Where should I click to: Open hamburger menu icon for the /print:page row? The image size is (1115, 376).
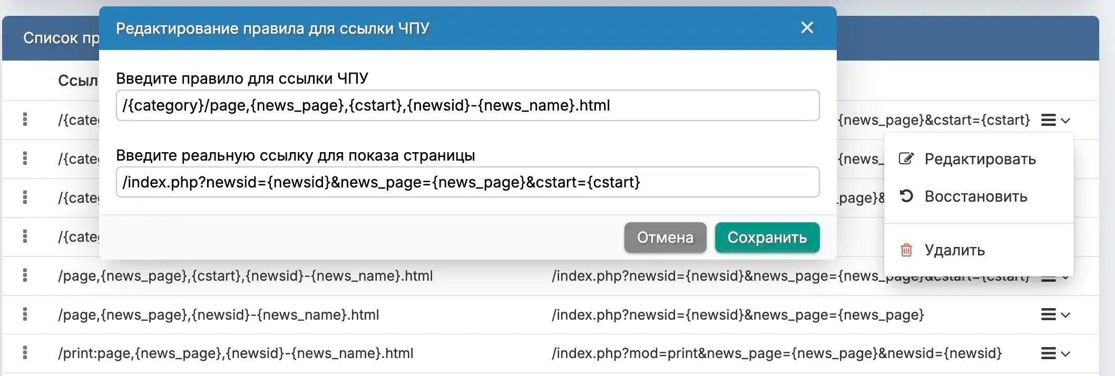point(1048,353)
